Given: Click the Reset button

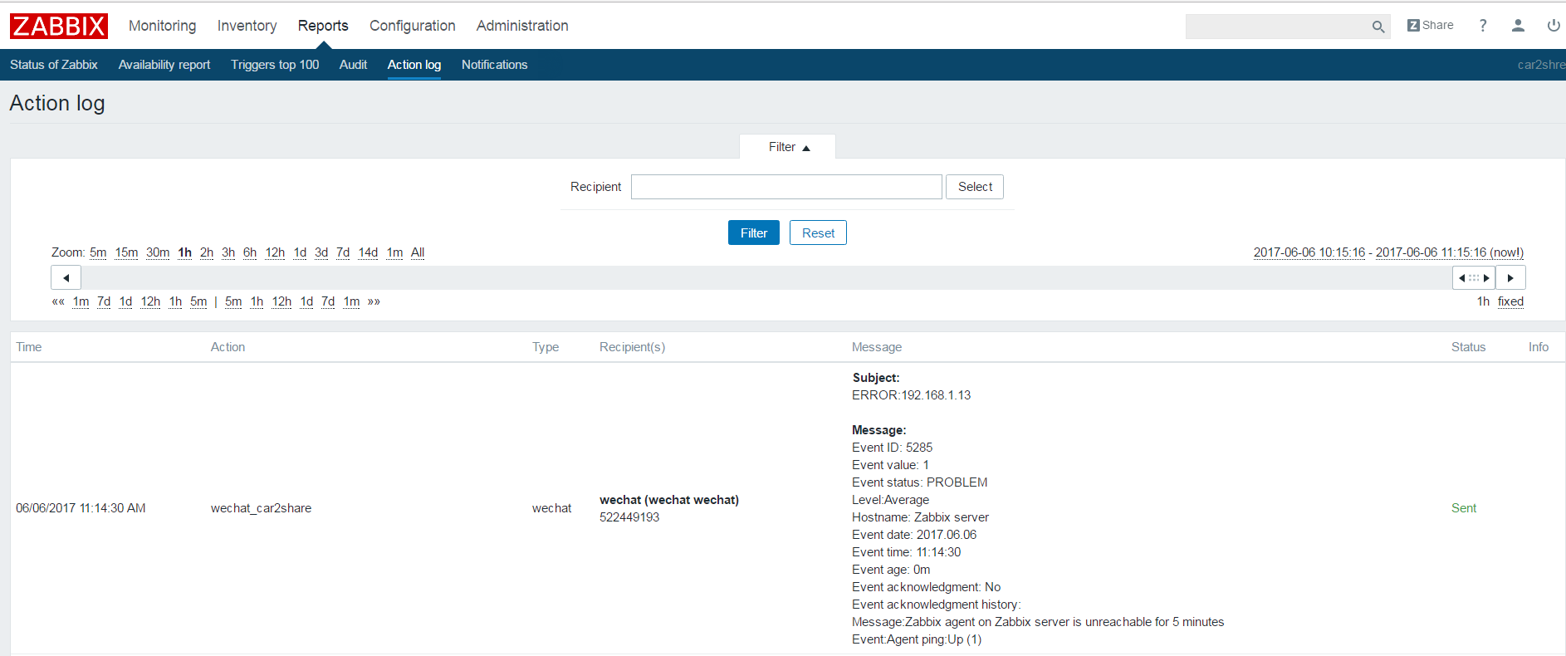Looking at the screenshot, I should [x=817, y=233].
